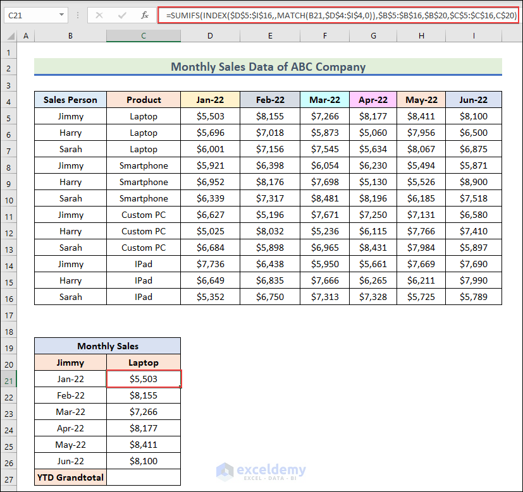Click the 'Sales Person' header cell

(x=70, y=100)
